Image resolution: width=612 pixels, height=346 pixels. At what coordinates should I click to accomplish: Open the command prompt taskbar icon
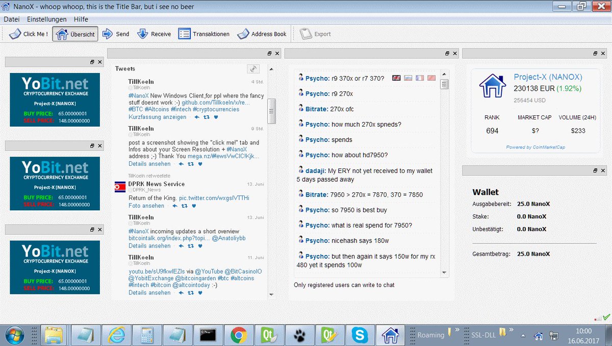(208, 335)
